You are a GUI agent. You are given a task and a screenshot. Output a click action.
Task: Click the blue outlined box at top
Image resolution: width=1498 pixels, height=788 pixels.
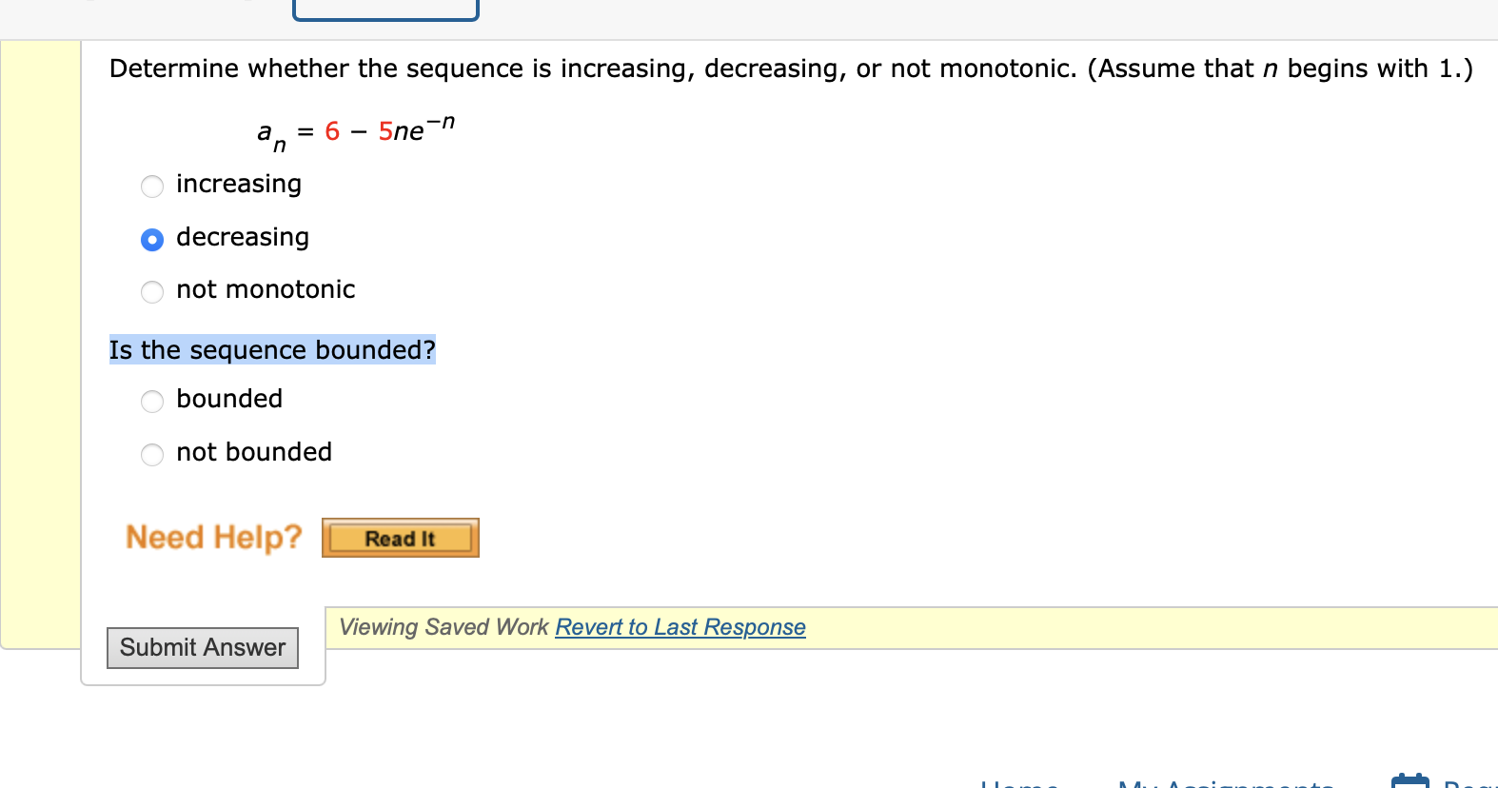pyautogui.click(x=385, y=10)
